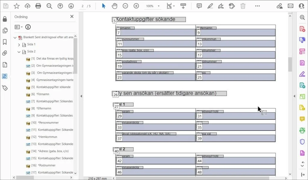This screenshot has width=308, height=180.
Task: Click the stamp tool icon
Action: point(232,6)
